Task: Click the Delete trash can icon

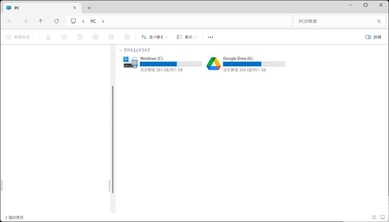Action: point(127,37)
